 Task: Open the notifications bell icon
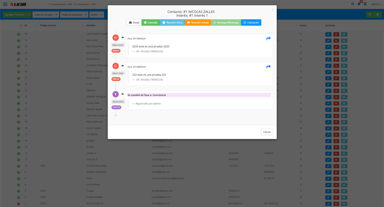[359, 4]
